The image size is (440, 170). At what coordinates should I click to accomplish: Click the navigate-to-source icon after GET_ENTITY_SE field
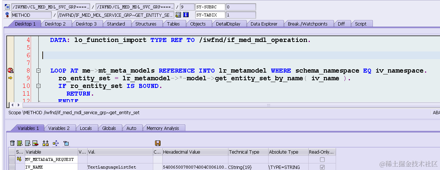[178, 15]
